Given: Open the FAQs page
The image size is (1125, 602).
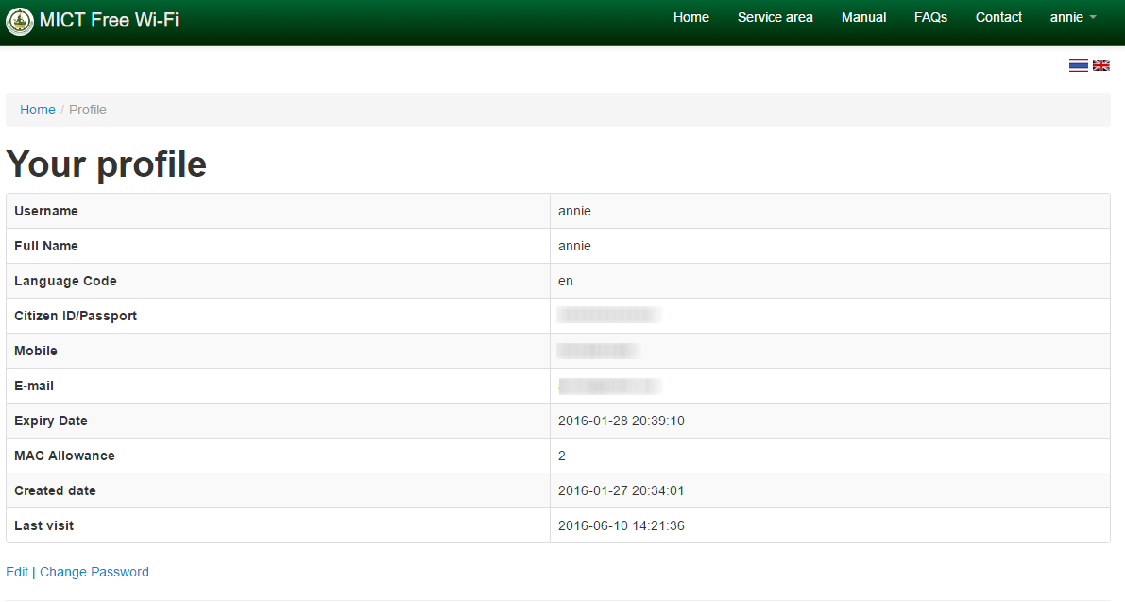Looking at the screenshot, I should point(930,17).
